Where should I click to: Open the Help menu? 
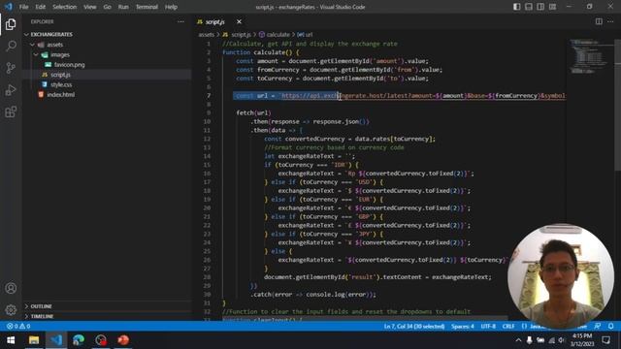pos(171,7)
